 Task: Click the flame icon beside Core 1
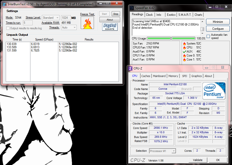(x=184, y=60)
